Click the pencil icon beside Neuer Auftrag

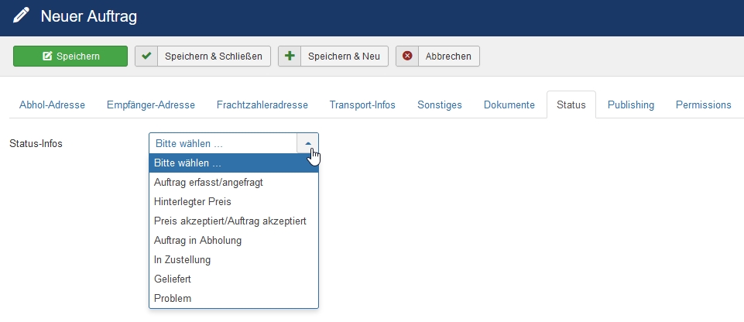pyautogui.click(x=22, y=16)
